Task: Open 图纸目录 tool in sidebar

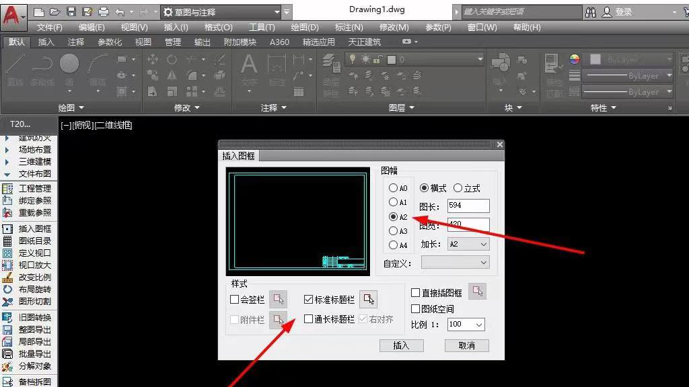Action: pos(7,241)
